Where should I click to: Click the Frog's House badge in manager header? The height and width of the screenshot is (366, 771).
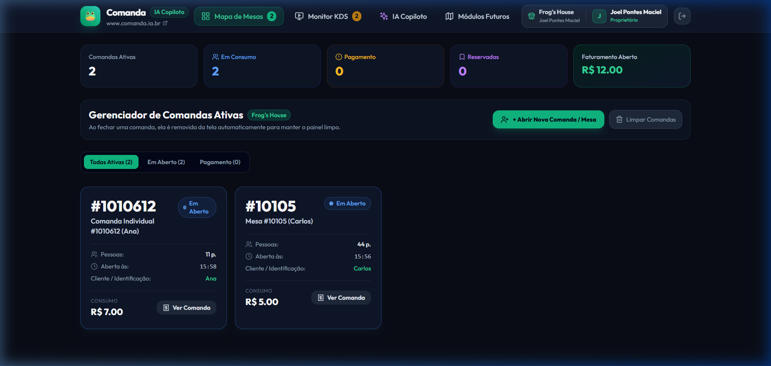pyautogui.click(x=269, y=115)
